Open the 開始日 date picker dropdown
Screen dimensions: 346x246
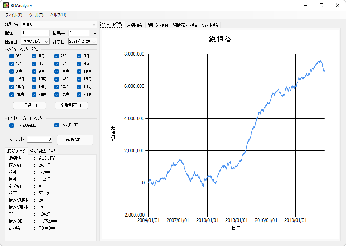coord(47,41)
